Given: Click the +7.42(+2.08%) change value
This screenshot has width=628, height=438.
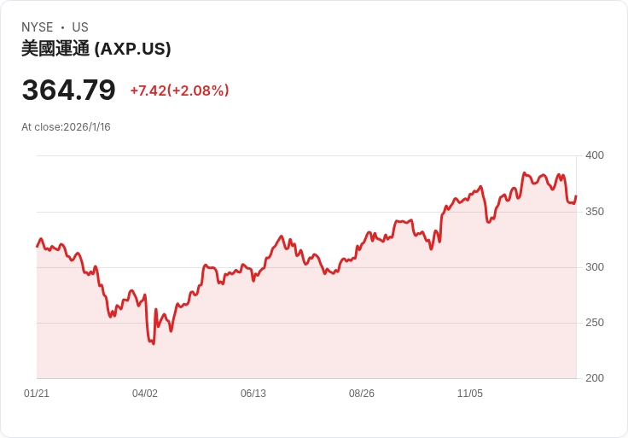Looking at the screenshot, I should click(179, 91).
